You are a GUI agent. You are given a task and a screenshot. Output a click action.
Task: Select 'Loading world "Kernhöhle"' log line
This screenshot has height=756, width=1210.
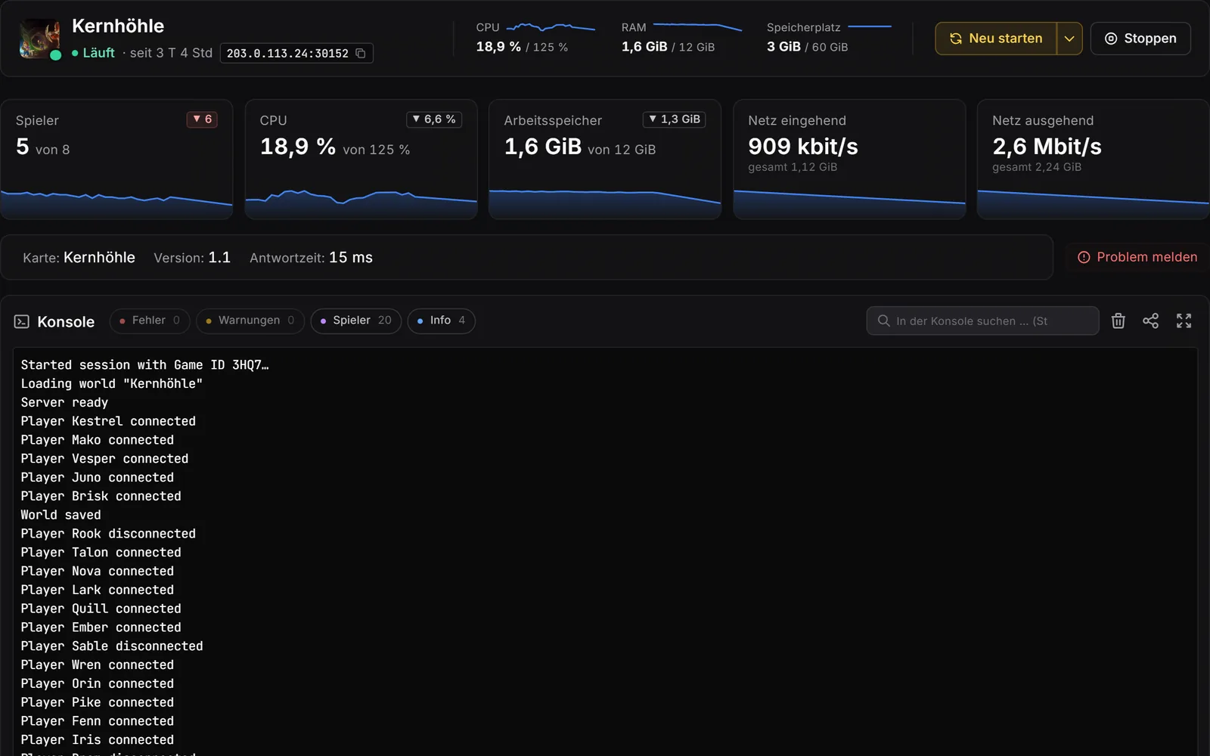112,384
